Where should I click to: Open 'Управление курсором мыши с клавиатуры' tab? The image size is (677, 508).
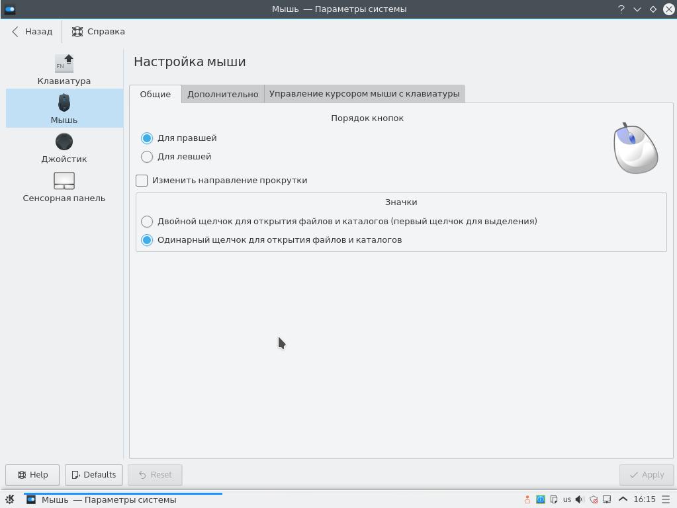364,94
